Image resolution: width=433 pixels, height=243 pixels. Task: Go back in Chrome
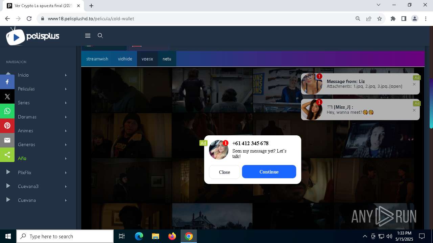tap(7, 19)
